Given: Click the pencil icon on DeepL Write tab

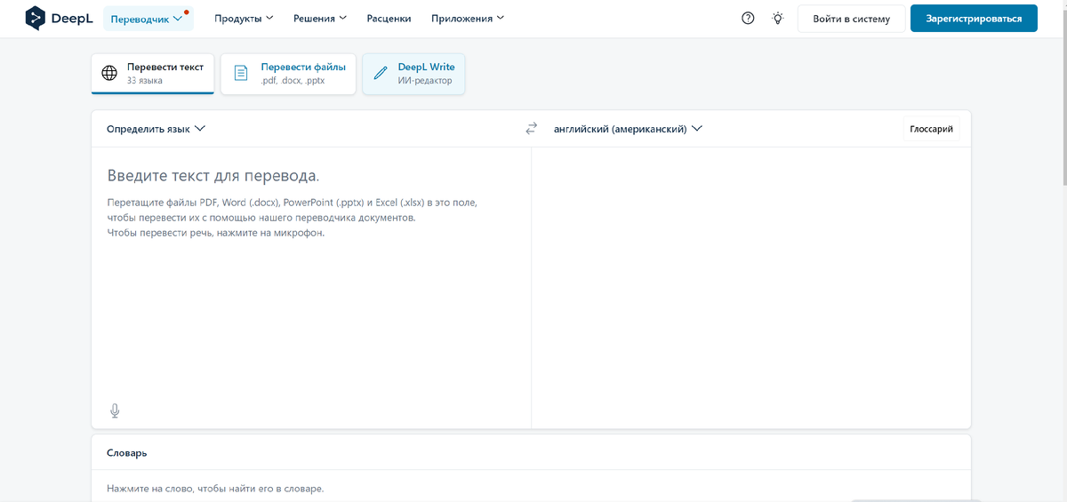Looking at the screenshot, I should 381,74.
